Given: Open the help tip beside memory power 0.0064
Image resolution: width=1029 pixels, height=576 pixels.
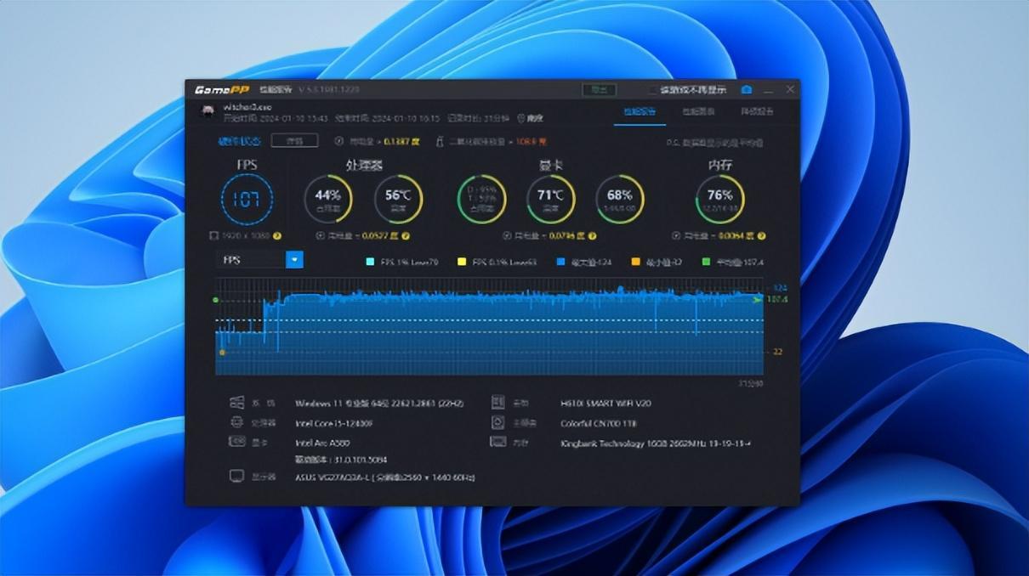Looking at the screenshot, I should 761,235.
